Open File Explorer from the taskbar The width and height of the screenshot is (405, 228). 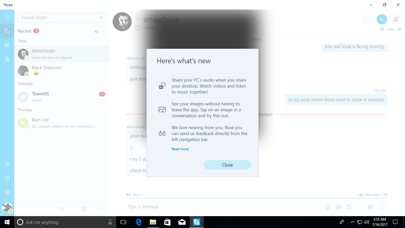[153, 222]
